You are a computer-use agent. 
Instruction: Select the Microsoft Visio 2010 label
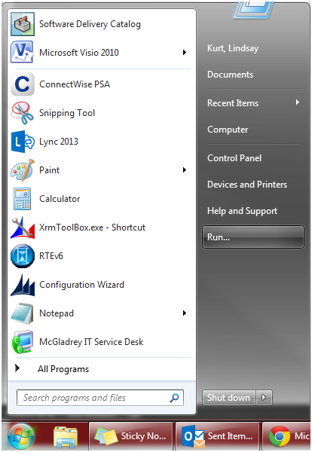(78, 53)
